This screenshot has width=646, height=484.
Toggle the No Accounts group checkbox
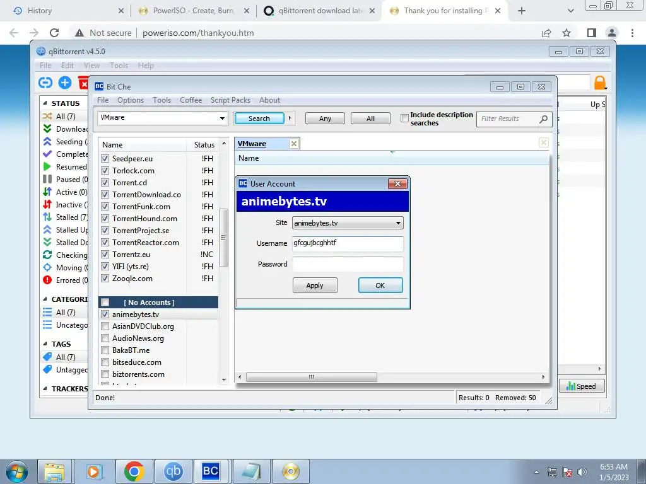click(105, 302)
